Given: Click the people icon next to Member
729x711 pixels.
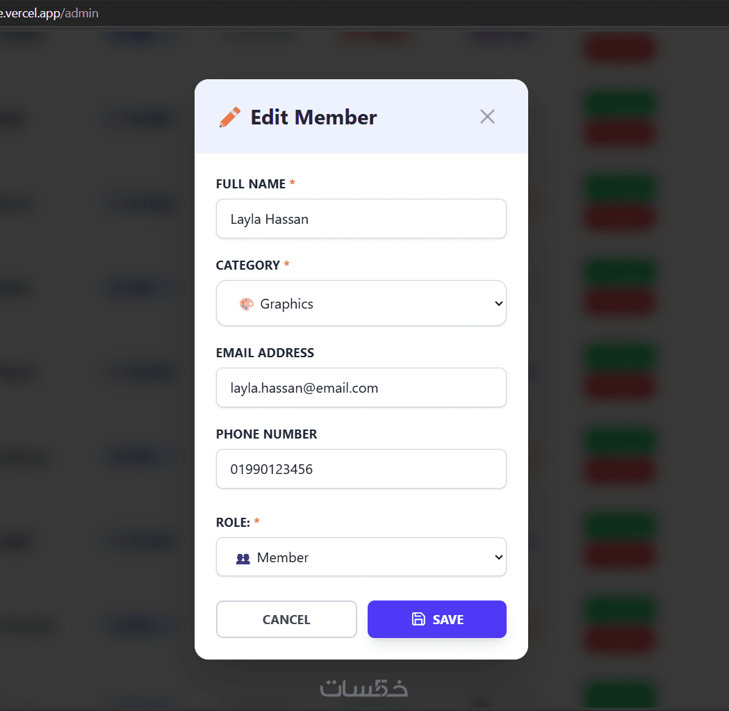Looking at the screenshot, I should tap(243, 558).
